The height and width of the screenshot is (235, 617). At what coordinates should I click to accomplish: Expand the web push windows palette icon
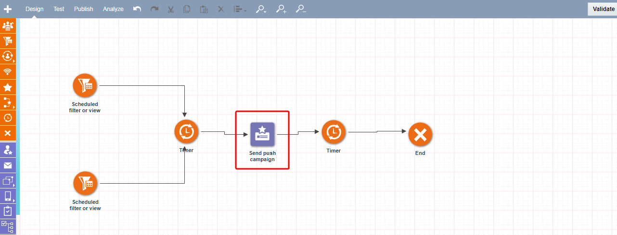pyautogui.click(x=8, y=181)
